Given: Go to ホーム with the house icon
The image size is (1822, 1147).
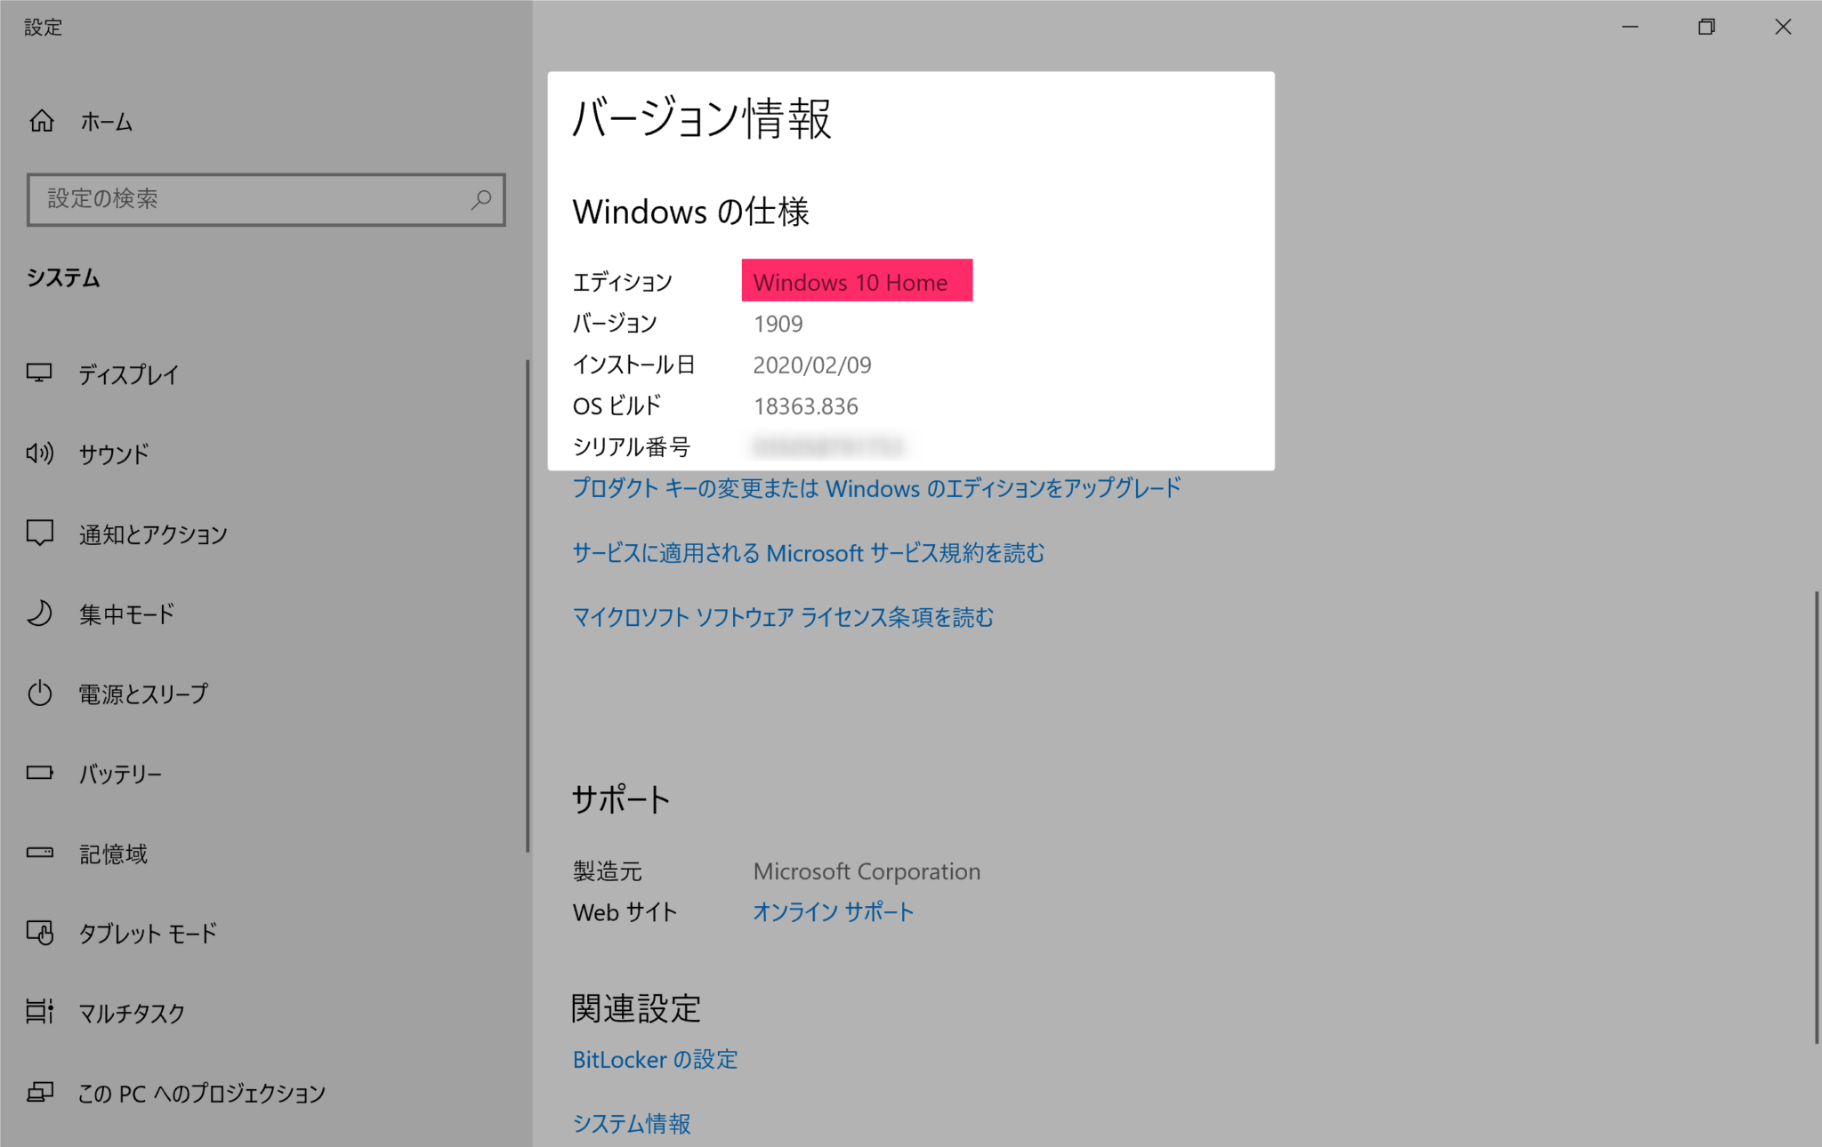Looking at the screenshot, I should (42, 122).
